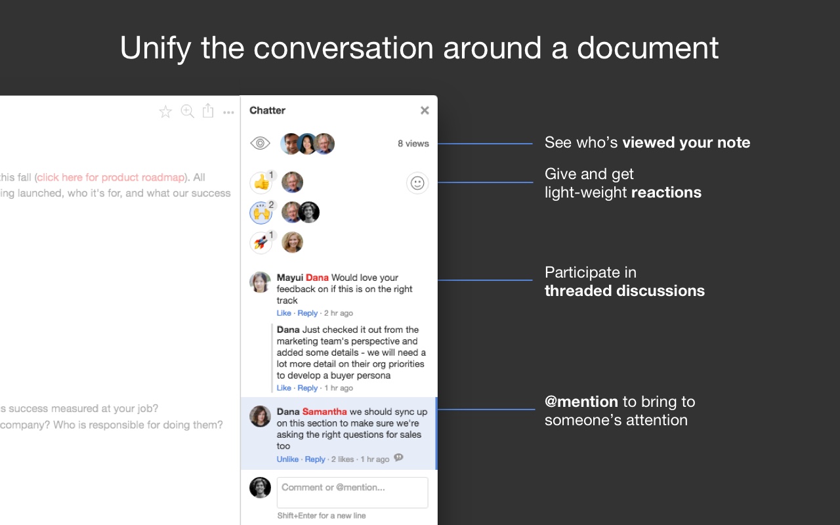Open the three-dot more options menu
Screen dimensions: 840x525
pyautogui.click(x=228, y=113)
